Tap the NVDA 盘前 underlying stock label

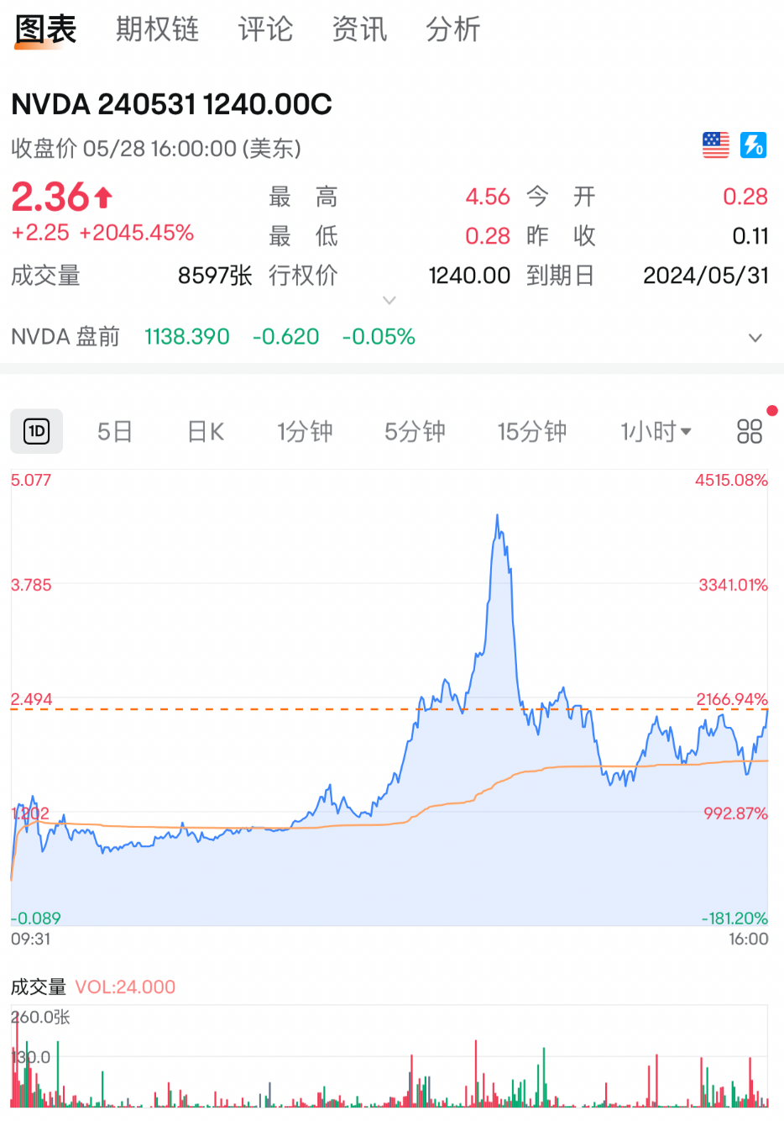click(65, 337)
